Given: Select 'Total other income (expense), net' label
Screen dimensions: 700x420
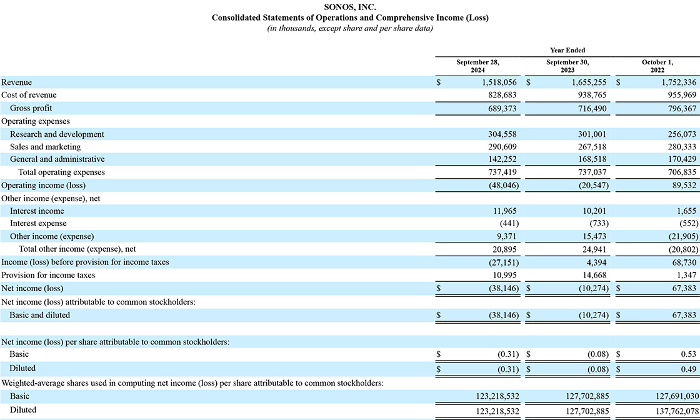Looking at the screenshot, I should coord(77,249).
